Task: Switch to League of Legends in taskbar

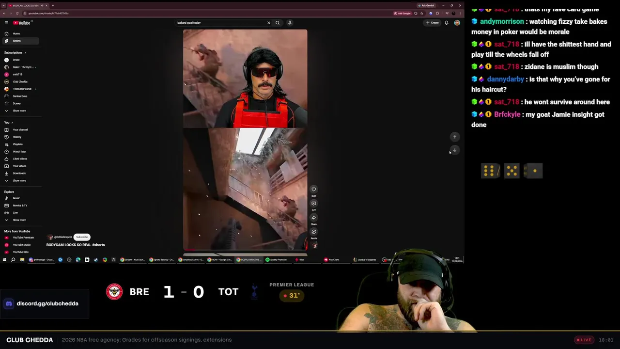Action: [x=365, y=260]
